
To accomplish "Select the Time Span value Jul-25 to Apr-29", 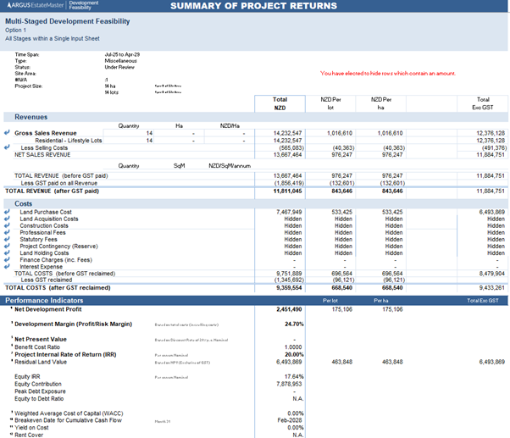I will coord(122,54).
